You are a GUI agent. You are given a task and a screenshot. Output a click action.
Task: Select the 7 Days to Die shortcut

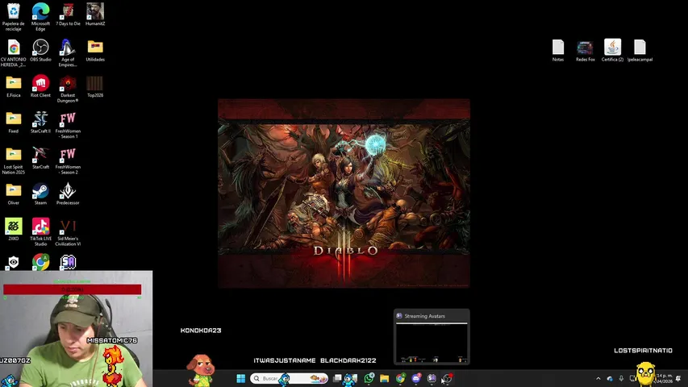click(x=68, y=15)
